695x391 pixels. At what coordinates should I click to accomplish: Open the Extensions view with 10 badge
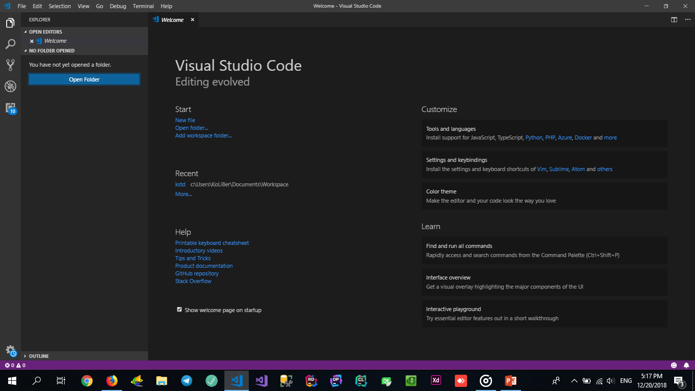pyautogui.click(x=10, y=108)
